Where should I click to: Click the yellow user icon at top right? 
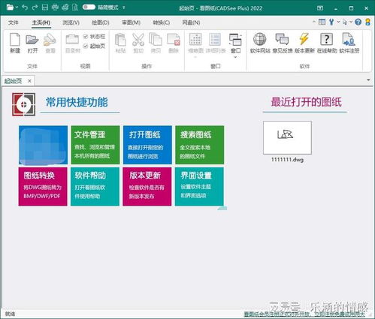[367, 22]
